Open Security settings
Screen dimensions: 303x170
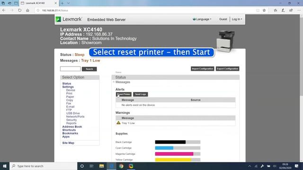pyautogui.click(x=71, y=120)
